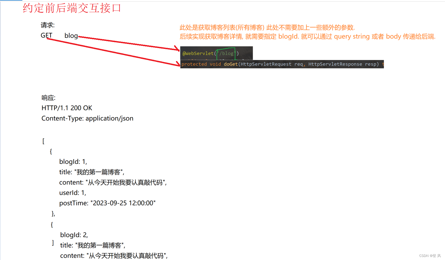The width and height of the screenshot is (445, 260).
Task: Click Content-Type: application/json line
Action: [x=87, y=118]
